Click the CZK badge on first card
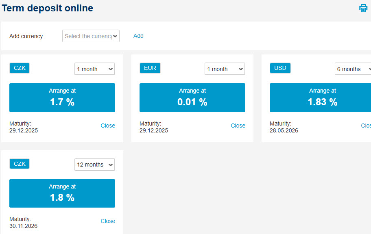 pos(20,68)
